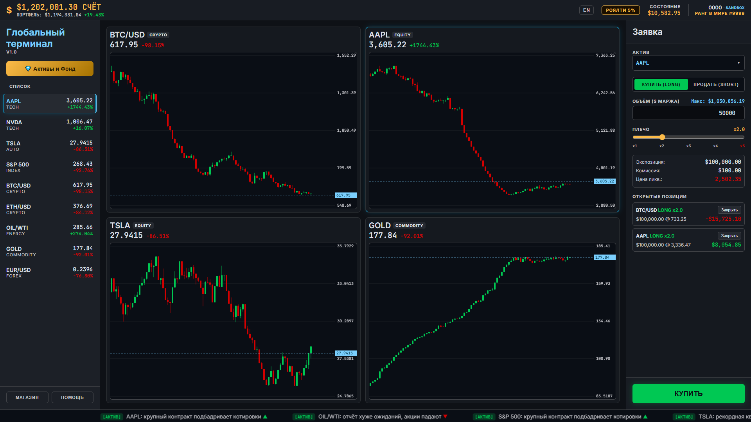Click the CRYPTO tag on BTC/USD chart
Screen dimensions: 751x422
click(158, 35)
